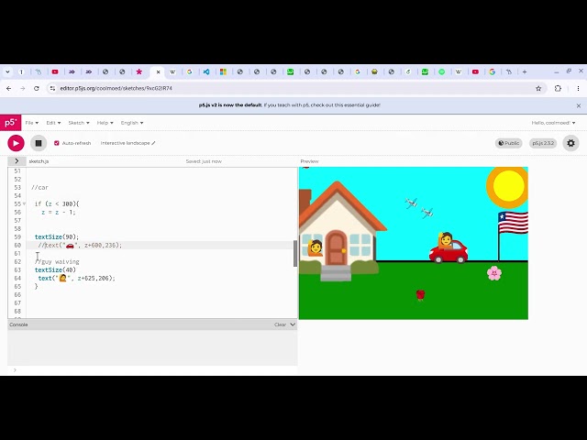Open the browser extensions puzzle icon

(x=558, y=88)
